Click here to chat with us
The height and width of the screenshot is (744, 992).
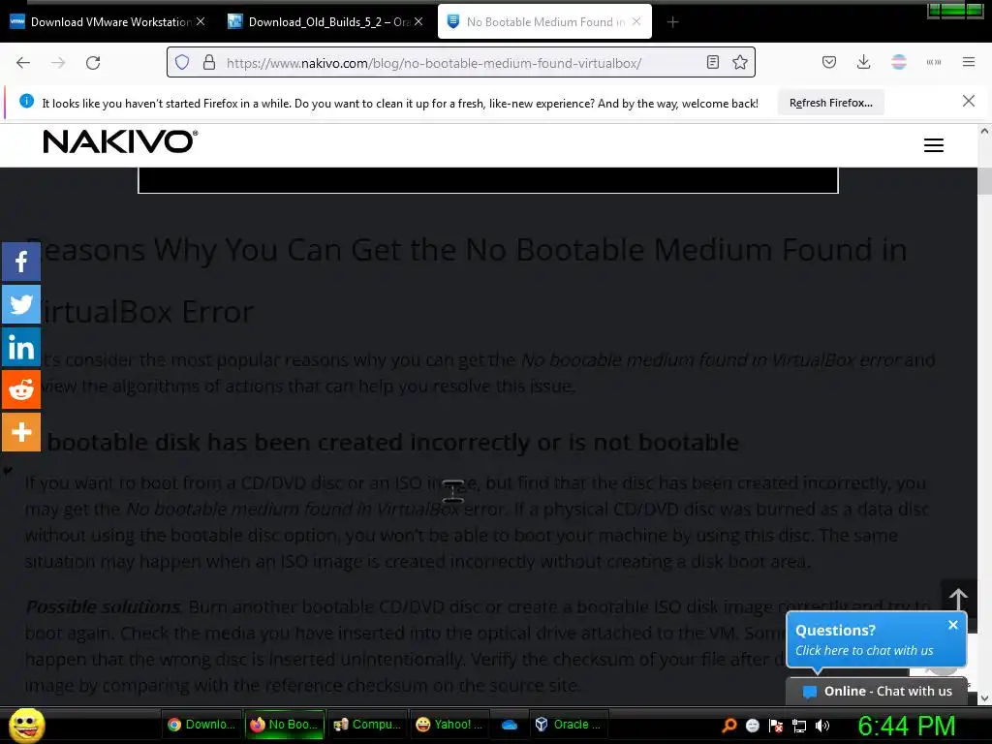coord(863,650)
